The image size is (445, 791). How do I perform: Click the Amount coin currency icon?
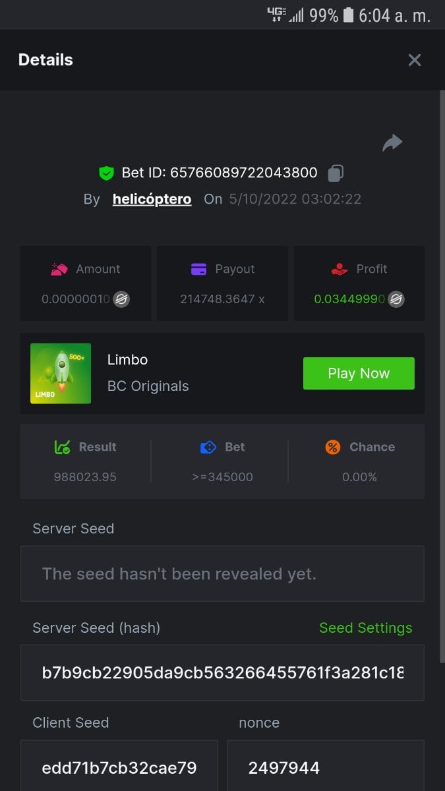point(121,299)
